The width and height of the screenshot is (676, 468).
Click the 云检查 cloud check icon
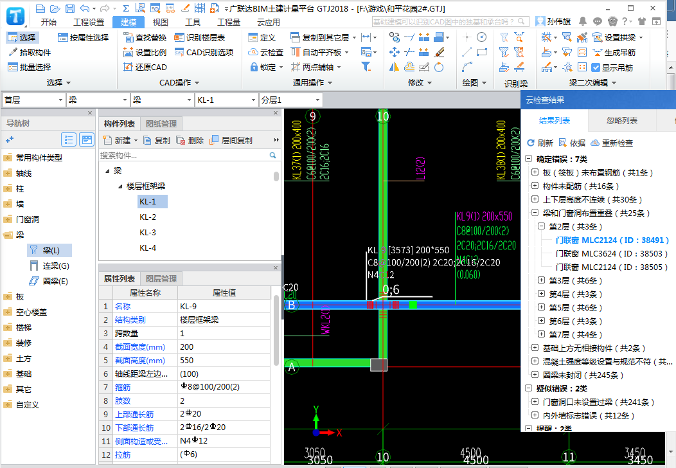[x=253, y=52]
